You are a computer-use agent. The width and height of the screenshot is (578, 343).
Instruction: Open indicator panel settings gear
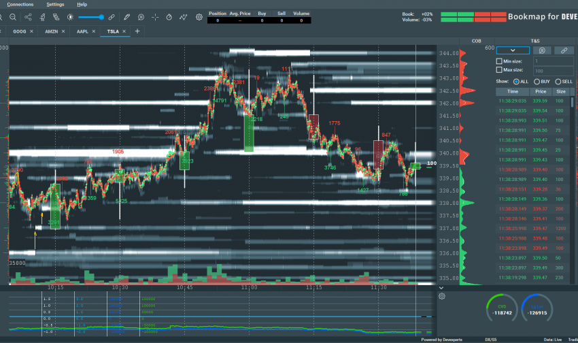click(442, 296)
